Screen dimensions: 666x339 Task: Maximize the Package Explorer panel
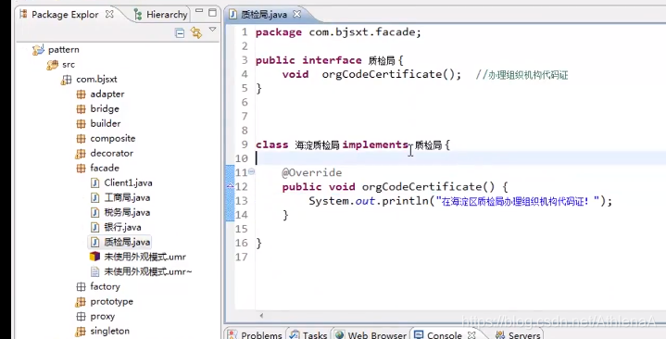tap(212, 13)
